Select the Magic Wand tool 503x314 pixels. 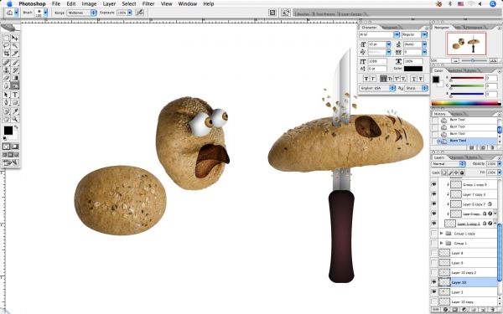pyautogui.click(x=15, y=46)
